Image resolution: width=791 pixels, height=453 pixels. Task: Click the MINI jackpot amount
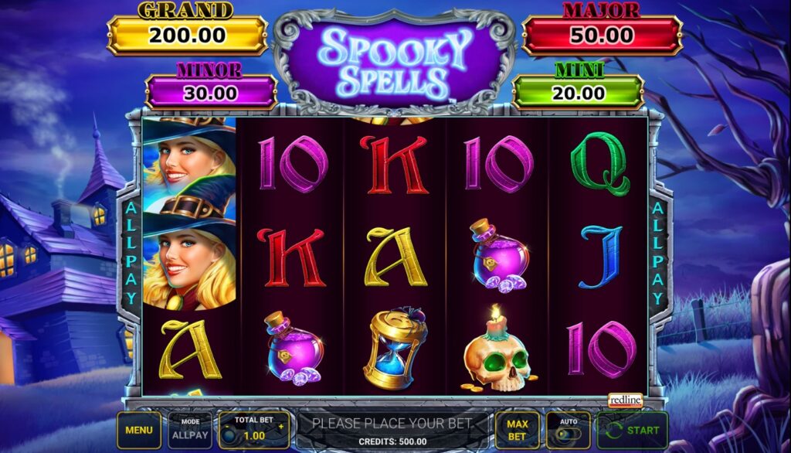[x=578, y=93]
